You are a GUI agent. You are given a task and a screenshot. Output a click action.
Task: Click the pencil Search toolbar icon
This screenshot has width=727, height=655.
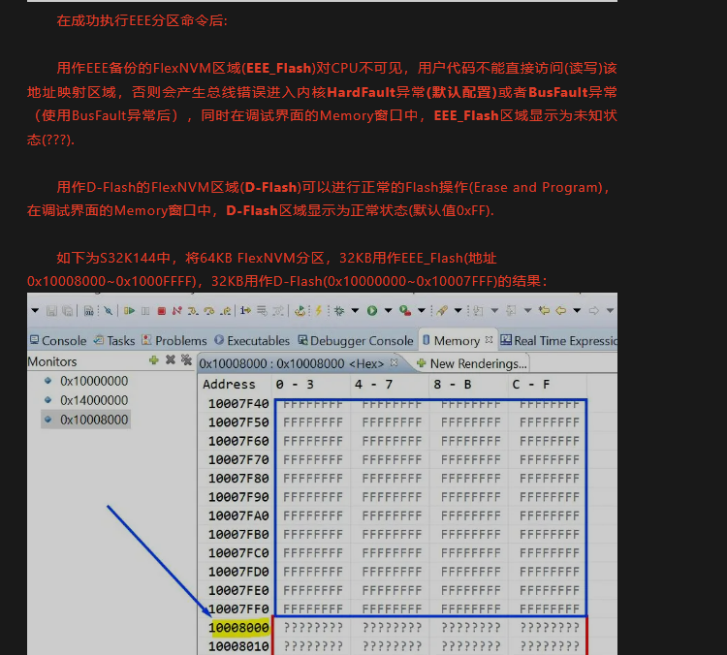pyautogui.click(x=442, y=311)
